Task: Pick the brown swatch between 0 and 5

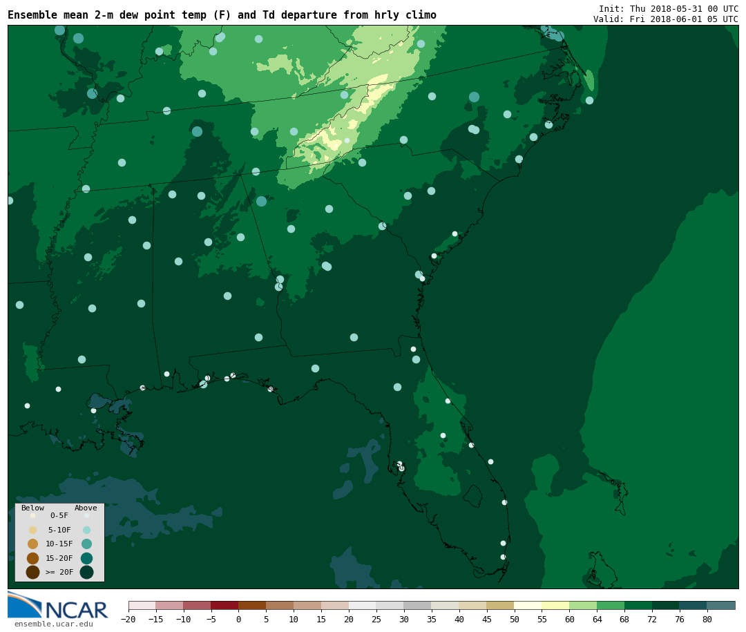Action: coord(252,605)
